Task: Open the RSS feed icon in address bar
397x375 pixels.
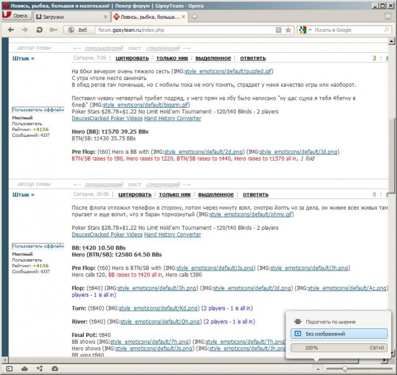Action: point(278,30)
